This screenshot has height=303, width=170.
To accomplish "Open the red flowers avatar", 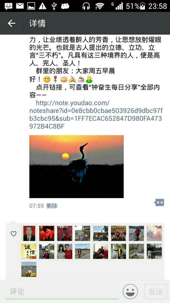I will tap(47, 233).
